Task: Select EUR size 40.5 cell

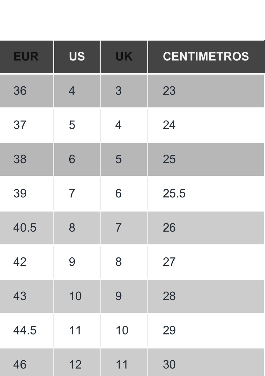Action: point(26,228)
